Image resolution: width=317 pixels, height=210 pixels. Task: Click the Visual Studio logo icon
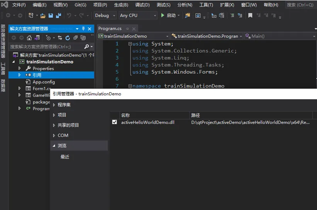point(5,5)
